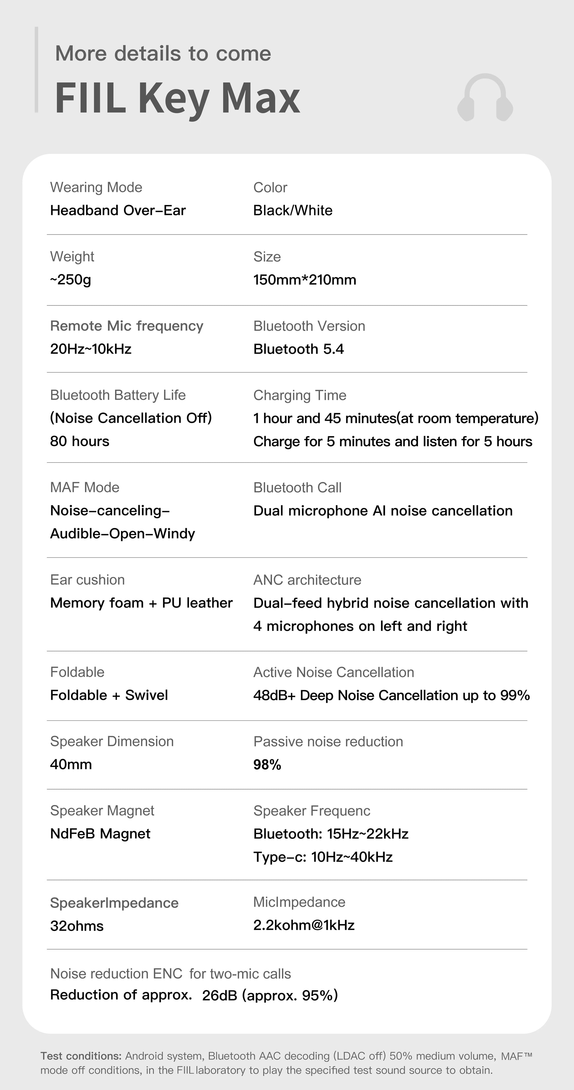This screenshot has width=574, height=1090.
Task: Click the 48dB+ Deep Noise Cancellation text
Action: pos(391,695)
